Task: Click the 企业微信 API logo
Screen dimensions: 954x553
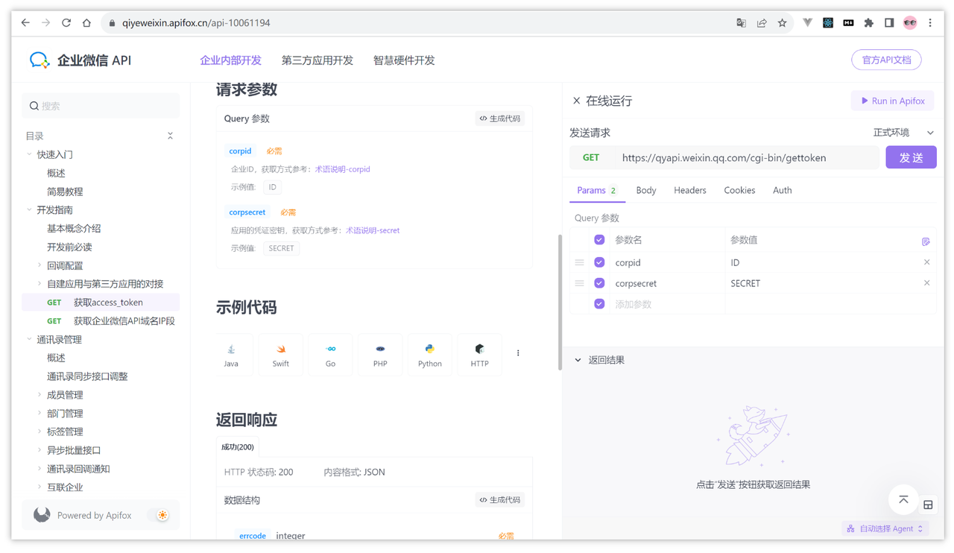Action: (x=80, y=60)
